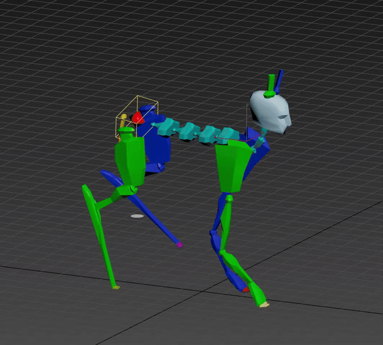Select the white oval helper on the ground
The width and height of the screenshot is (383, 345).
tap(137, 216)
